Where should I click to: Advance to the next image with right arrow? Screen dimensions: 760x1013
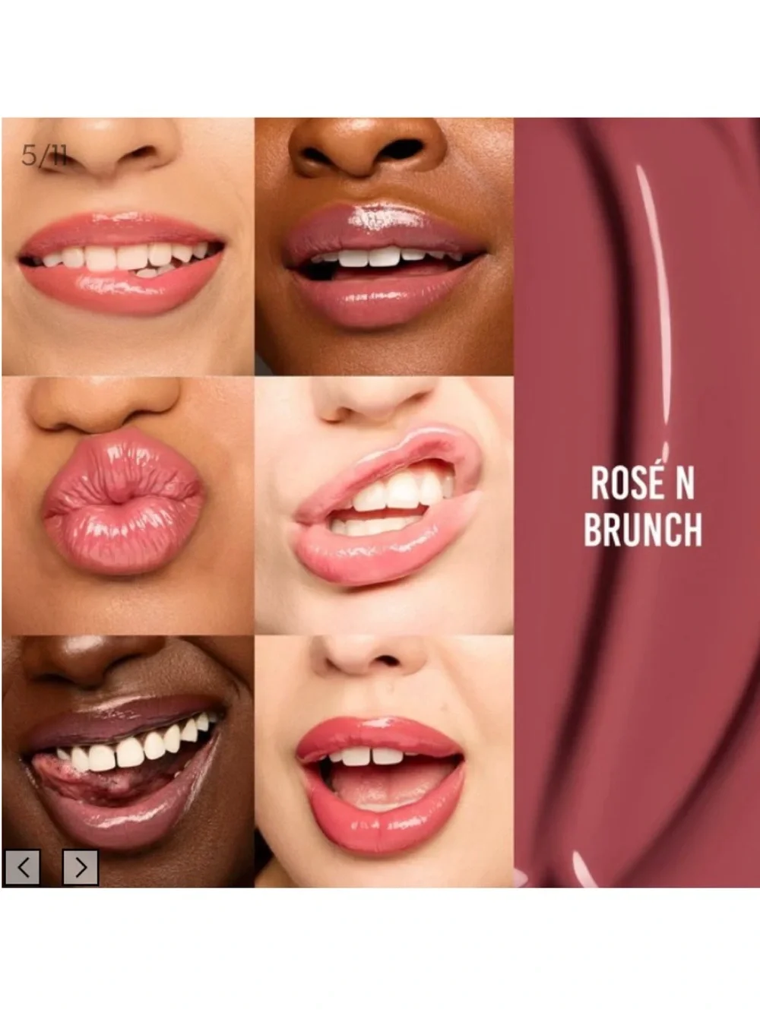[x=81, y=866]
